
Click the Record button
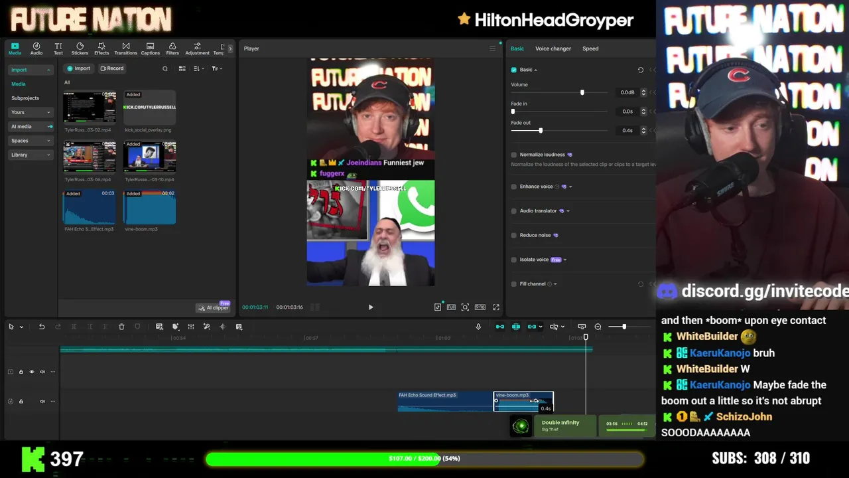pos(112,68)
